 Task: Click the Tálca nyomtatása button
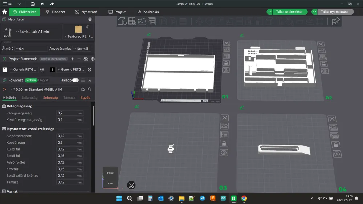pos(335,12)
